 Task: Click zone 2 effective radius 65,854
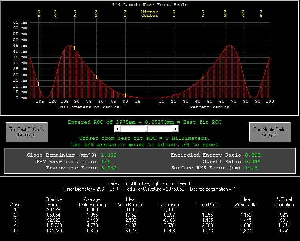pos(54,215)
